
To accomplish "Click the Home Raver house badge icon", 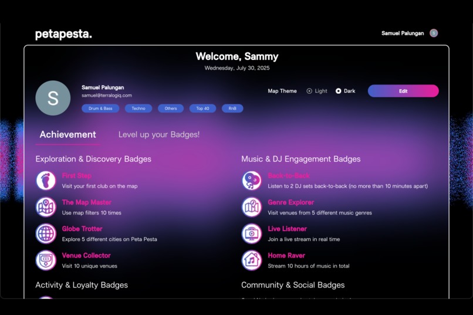I will (x=252, y=260).
